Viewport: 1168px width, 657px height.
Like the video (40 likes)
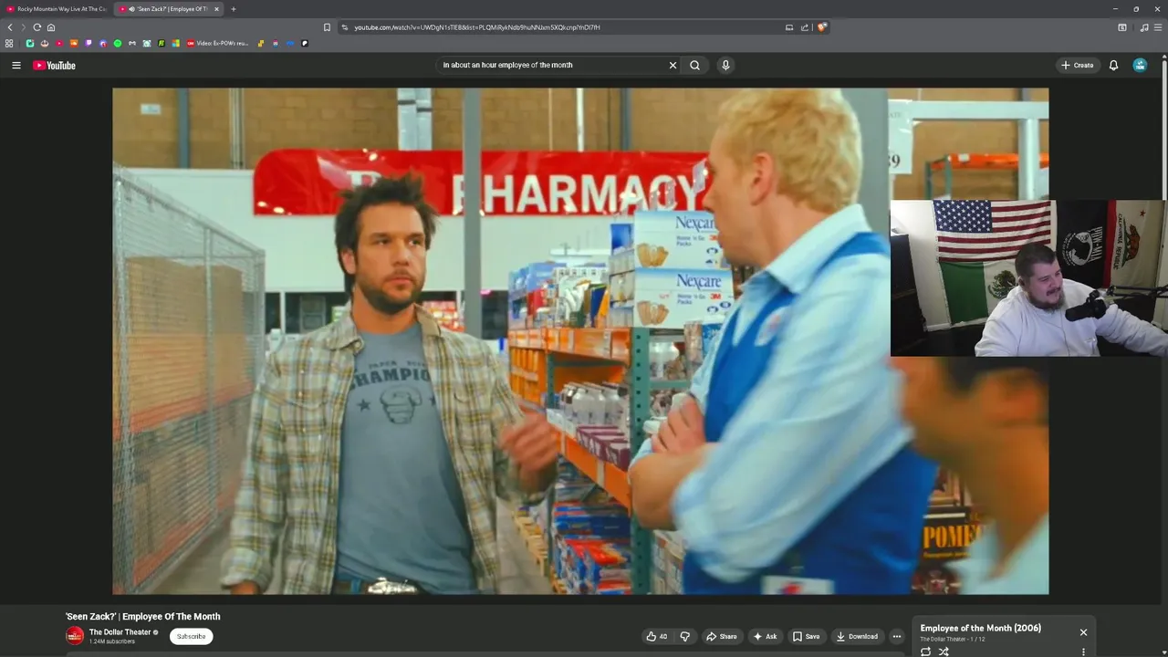(x=656, y=636)
